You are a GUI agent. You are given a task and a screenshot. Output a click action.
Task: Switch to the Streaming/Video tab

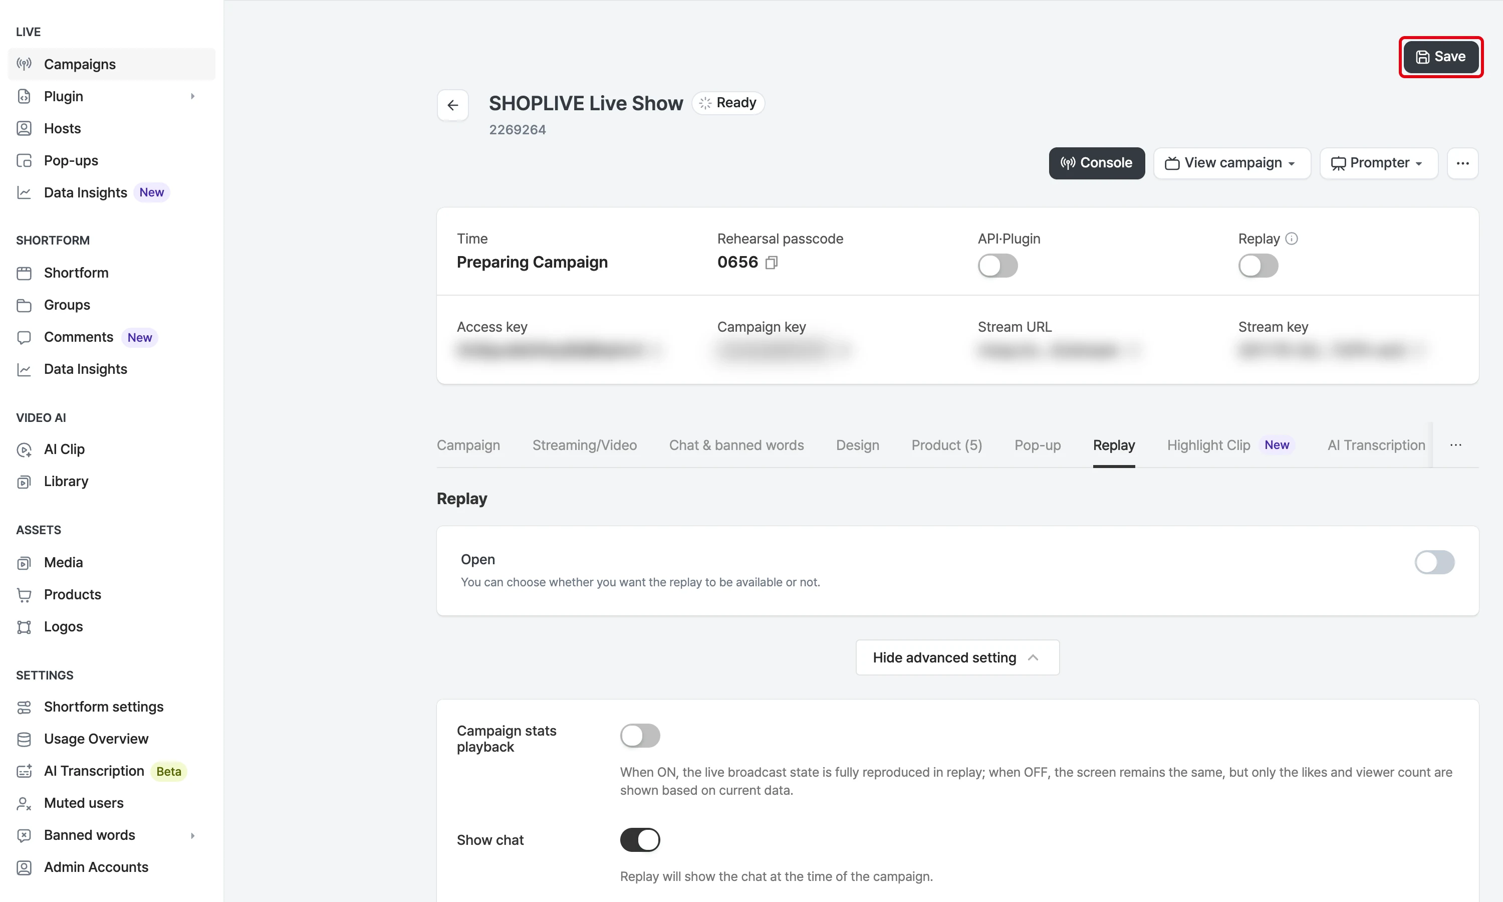coord(585,445)
